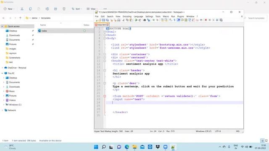Click in the Search templates field
The image size is (269, 151).
coord(256,18)
